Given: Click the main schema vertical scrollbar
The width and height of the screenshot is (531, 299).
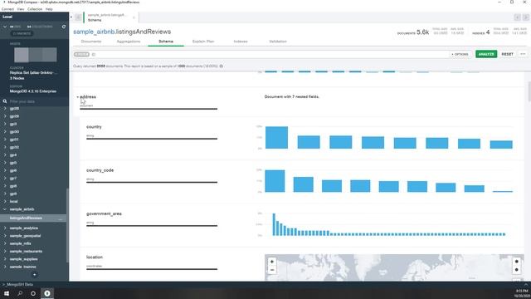Looking at the screenshot, I should [529, 91].
